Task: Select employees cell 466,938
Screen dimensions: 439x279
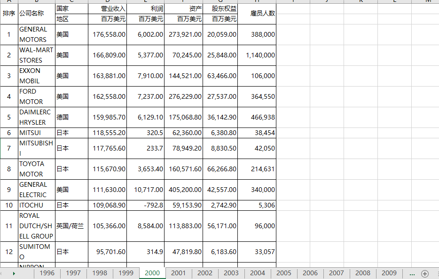Action: (x=257, y=117)
